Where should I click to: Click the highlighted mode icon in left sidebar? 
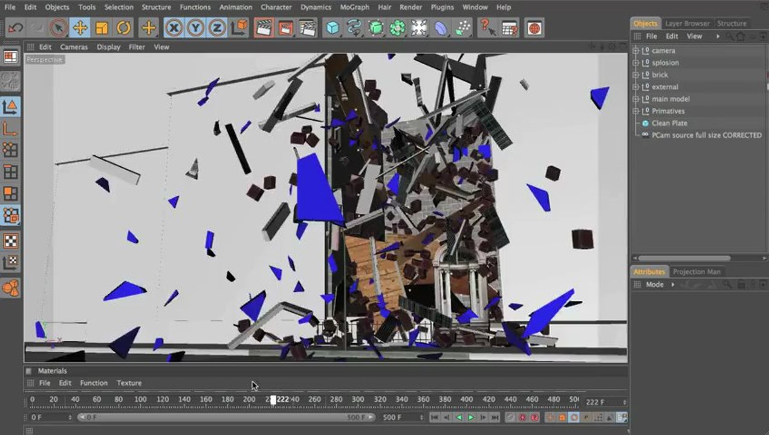click(10, 215)
